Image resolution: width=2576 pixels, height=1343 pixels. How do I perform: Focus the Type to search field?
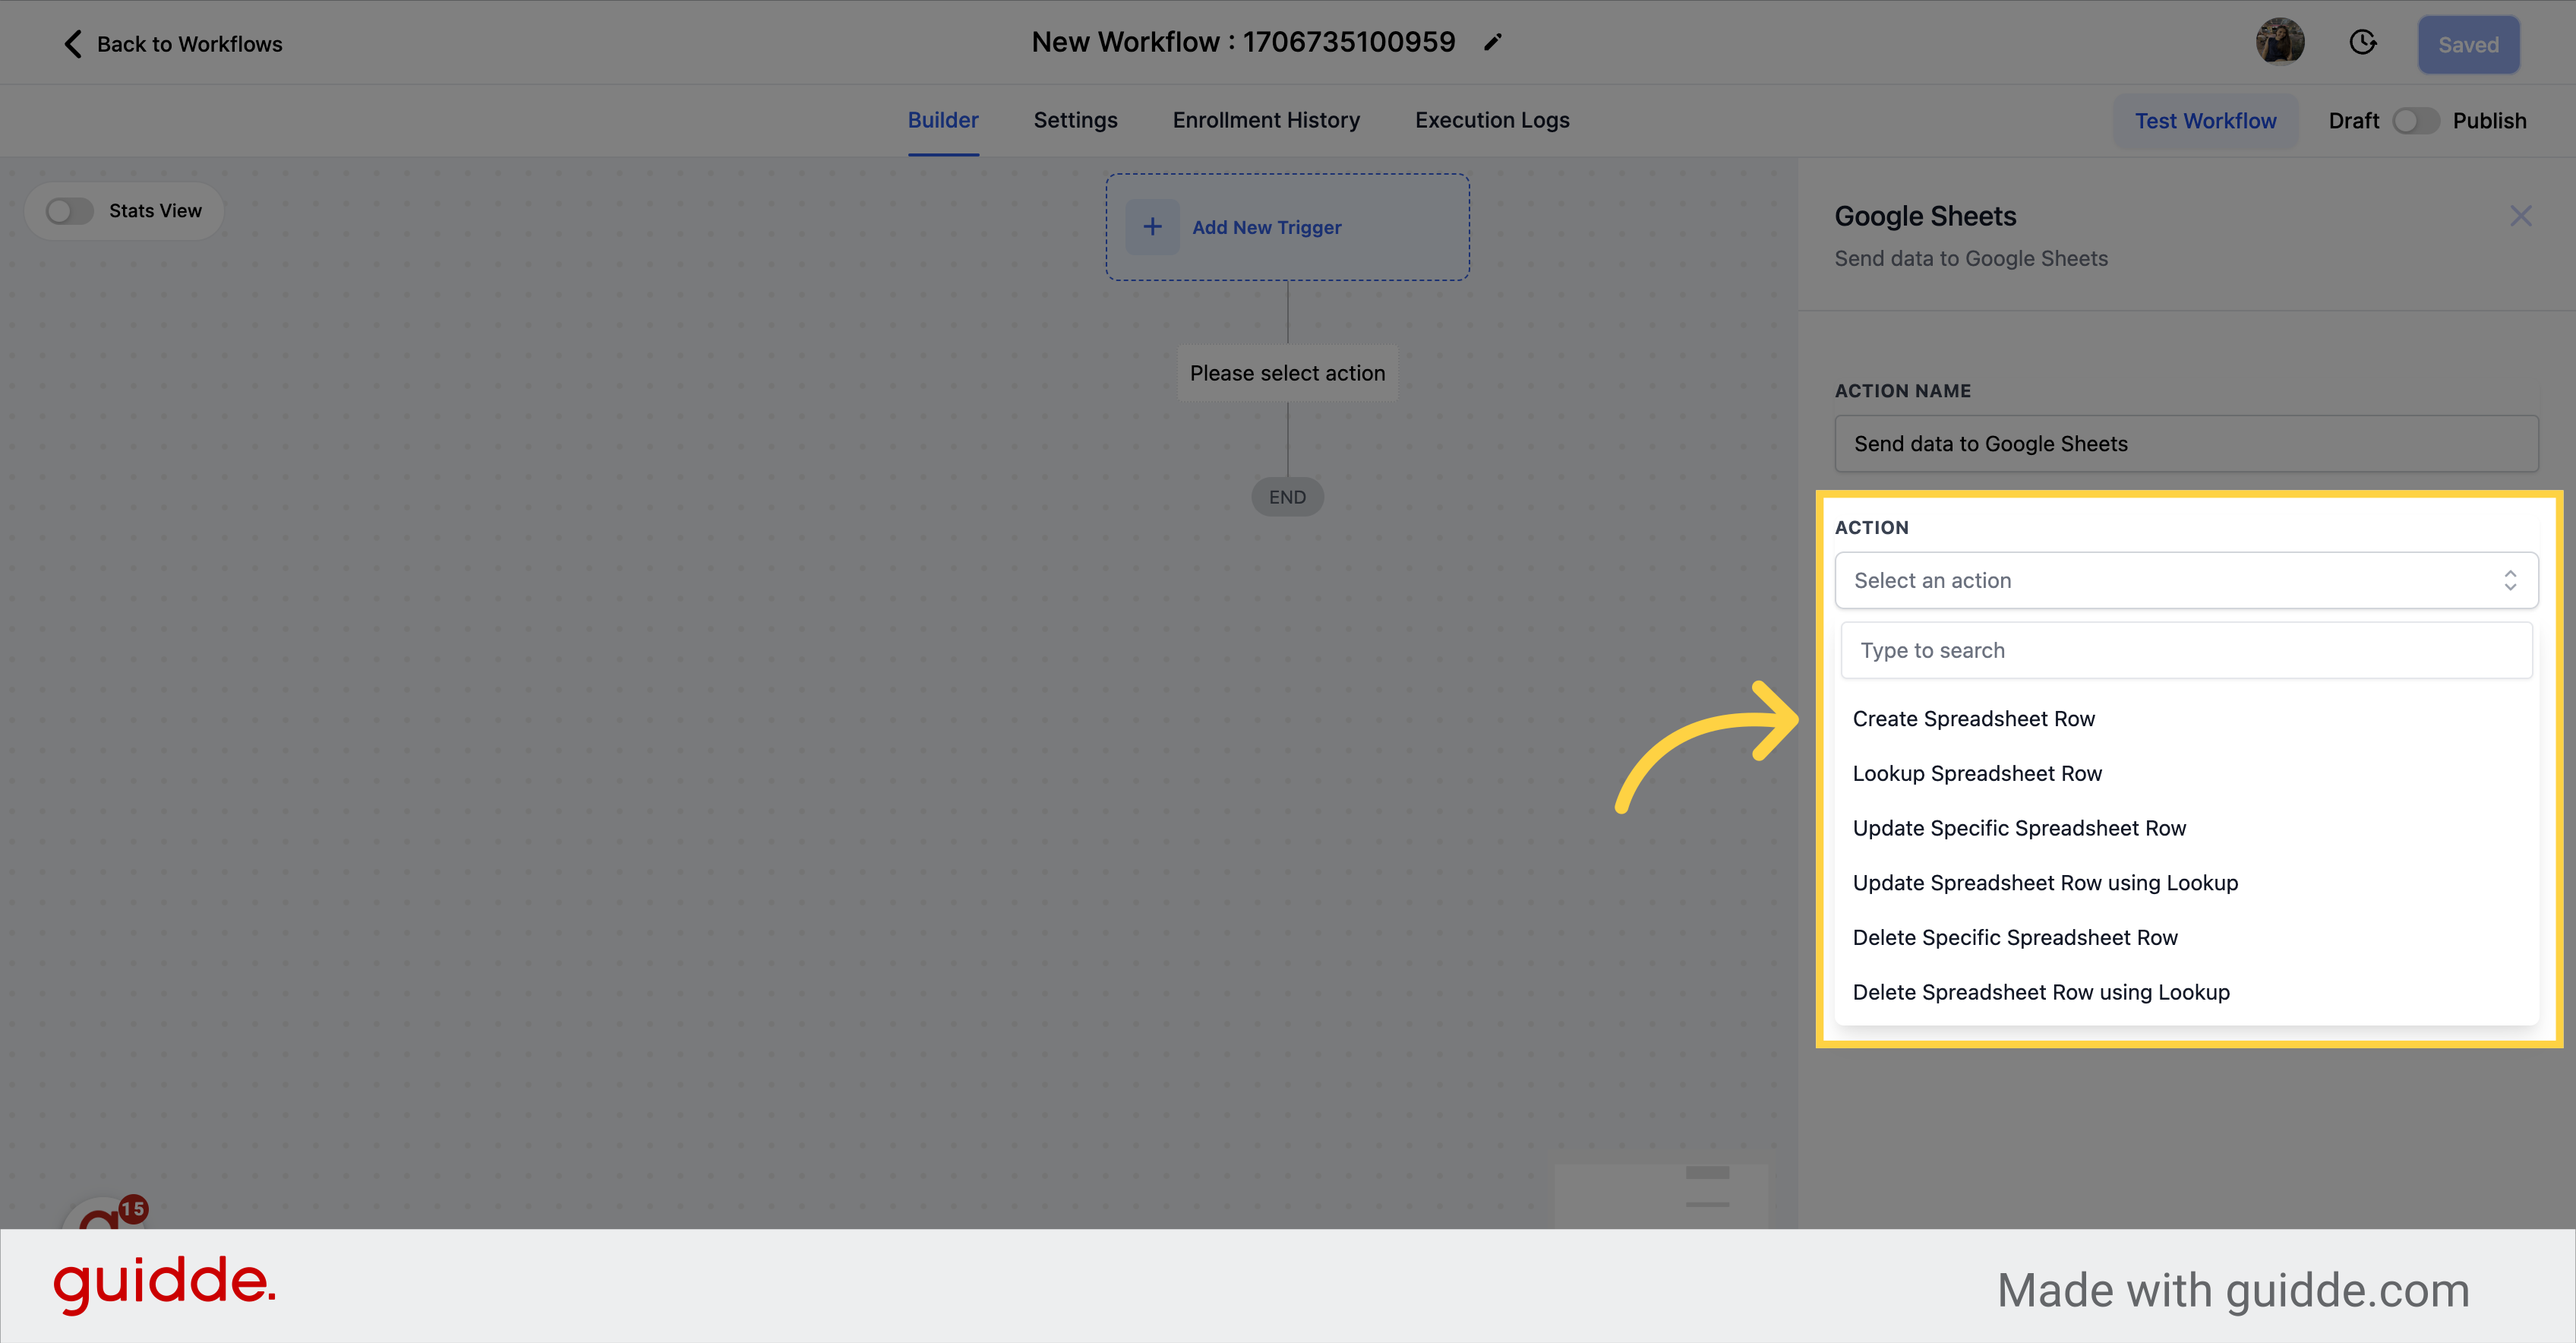pyautogui.click(x=2186, y=650)
